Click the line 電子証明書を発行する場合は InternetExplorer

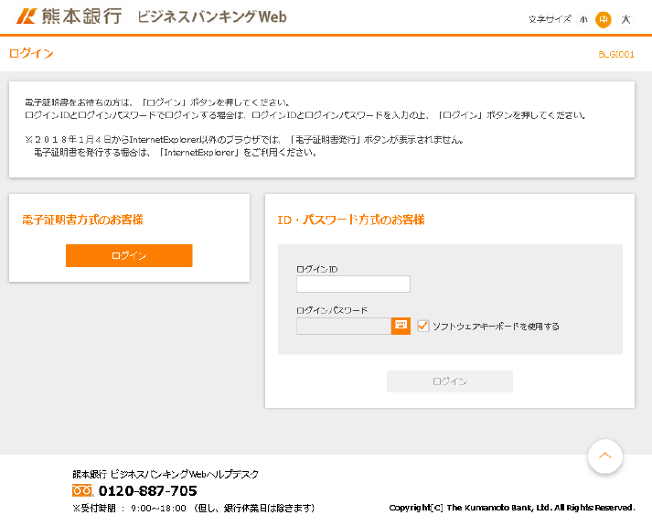(175, 153)
